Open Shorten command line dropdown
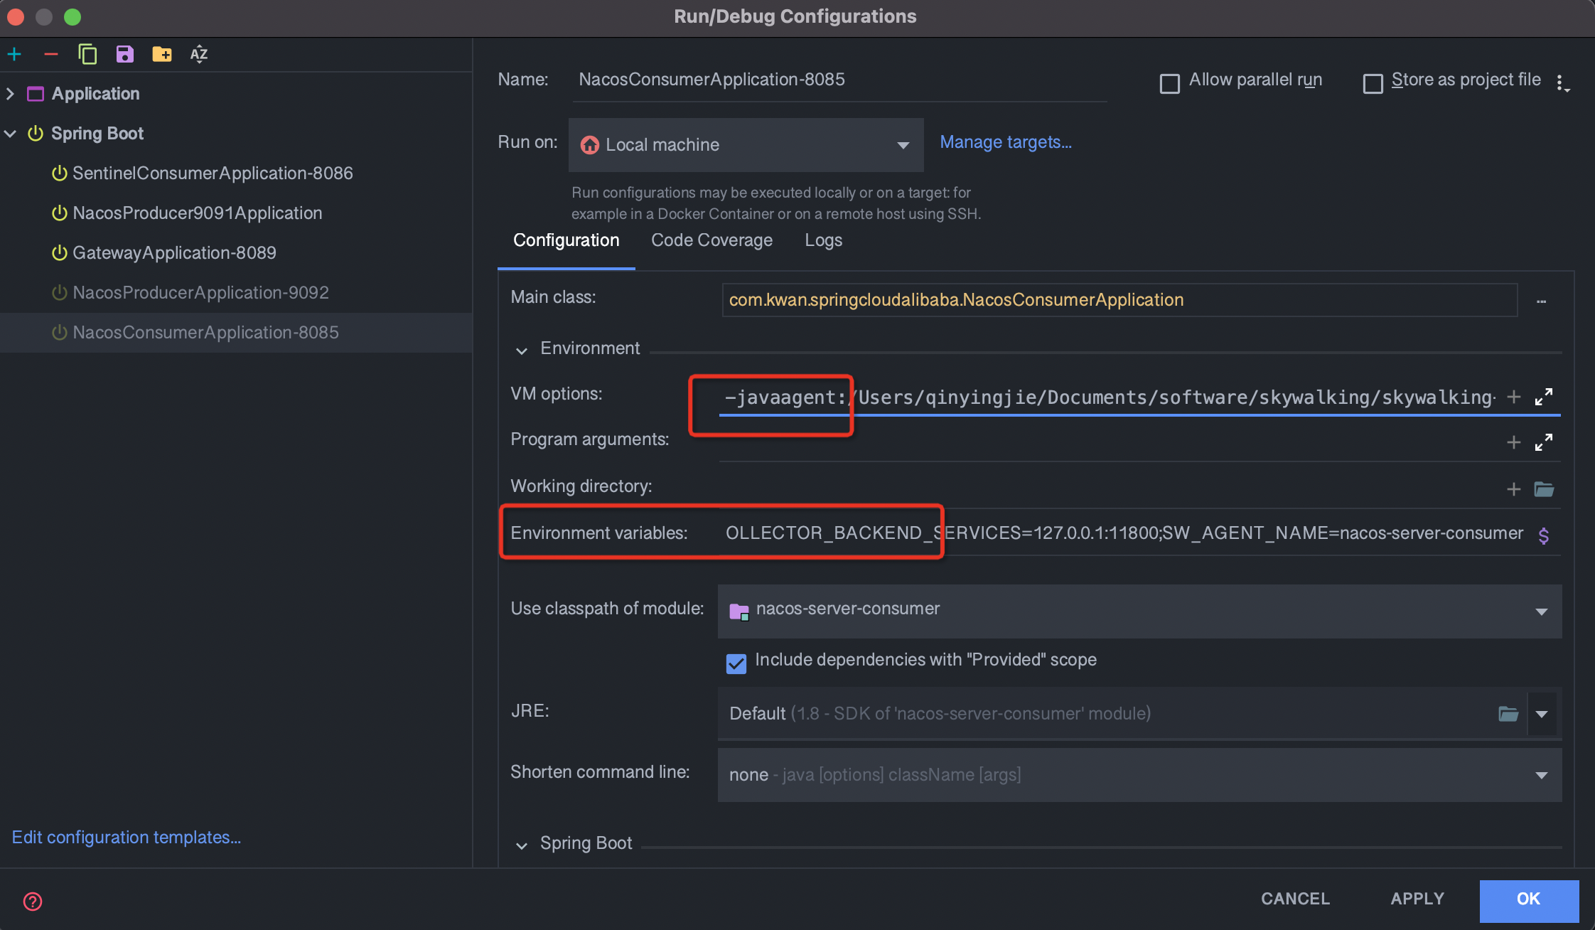The height and width of the screenshot is (930, 1595). click(1139, 774)
